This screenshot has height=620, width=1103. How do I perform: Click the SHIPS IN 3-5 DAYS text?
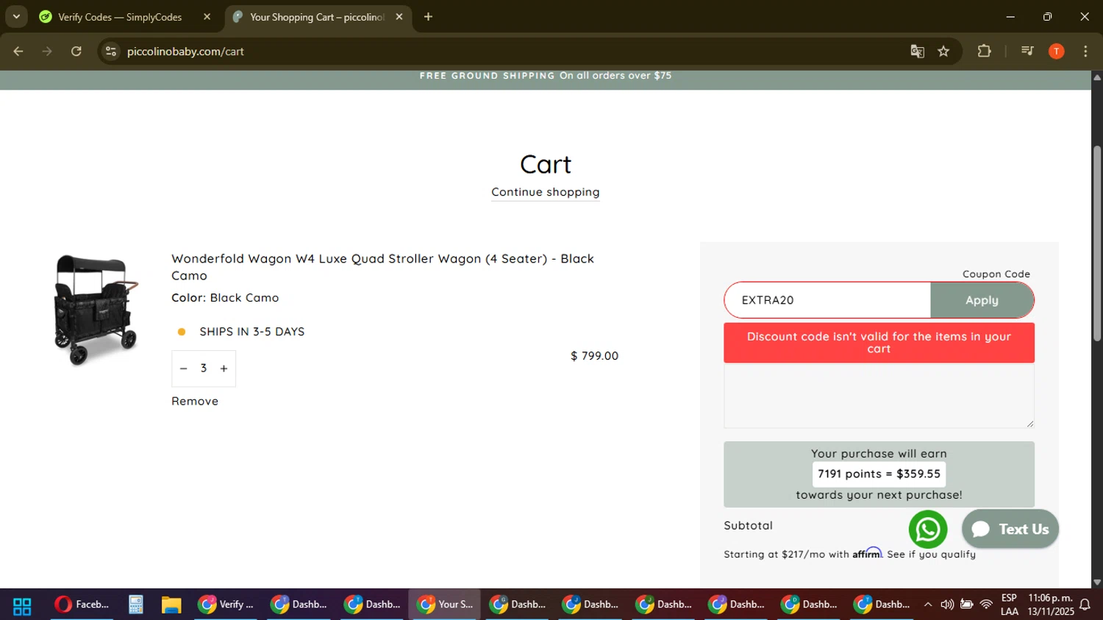click(252, 332)
